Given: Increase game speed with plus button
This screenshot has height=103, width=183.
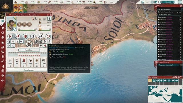Looking at the screenshot, I should (176, 2).
